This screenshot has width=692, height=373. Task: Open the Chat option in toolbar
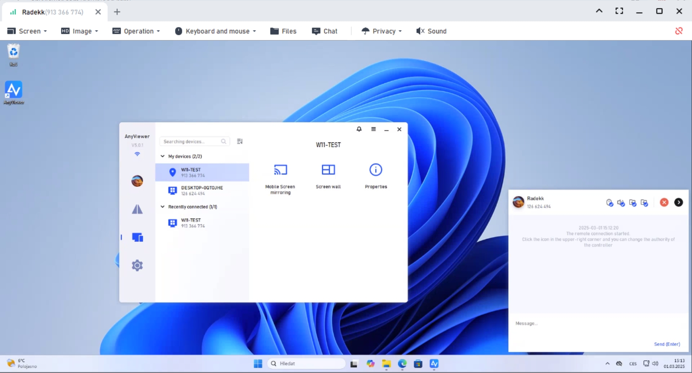(x=325, y=31)
